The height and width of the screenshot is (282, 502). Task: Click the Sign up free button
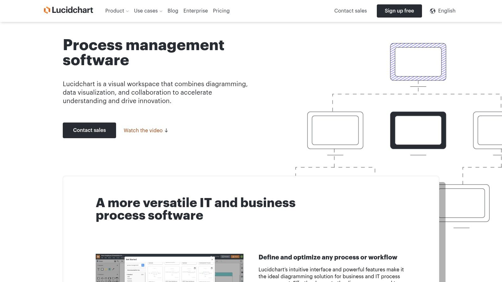(399, 11)
